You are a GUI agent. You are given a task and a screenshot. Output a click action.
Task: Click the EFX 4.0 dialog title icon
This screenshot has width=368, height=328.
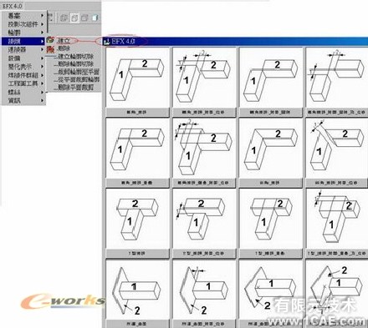click(106, 42)
